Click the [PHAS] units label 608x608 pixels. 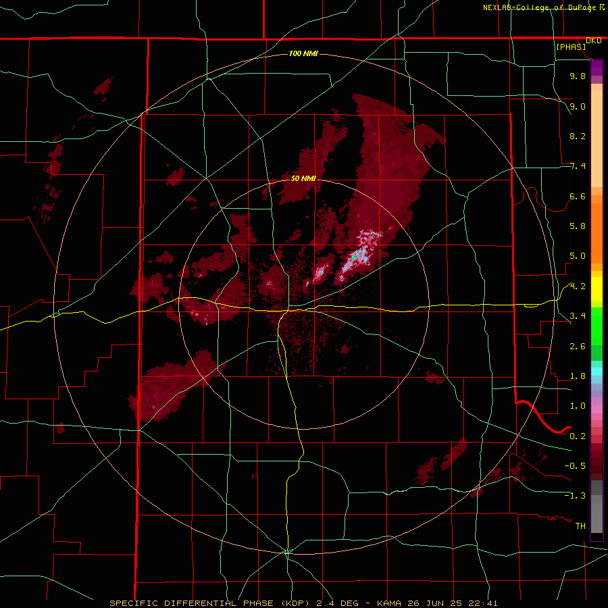coord(571,47)
